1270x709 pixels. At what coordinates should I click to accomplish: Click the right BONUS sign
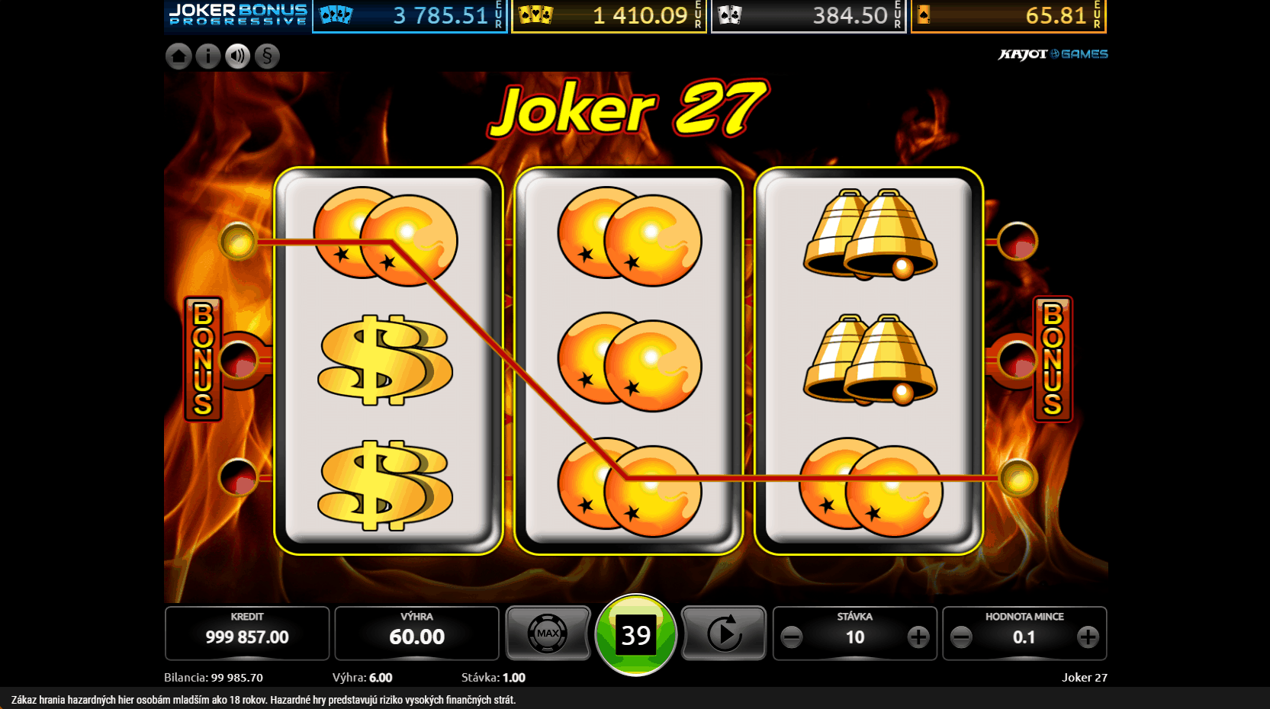tap(1053, 359)
